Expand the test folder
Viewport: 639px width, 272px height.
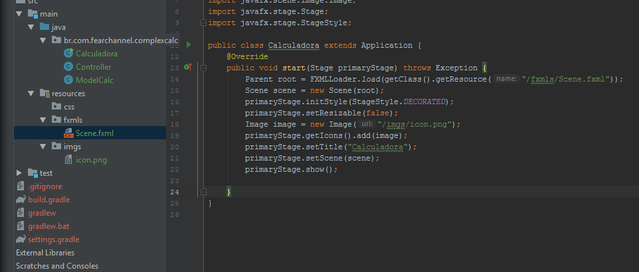[19, 173]
